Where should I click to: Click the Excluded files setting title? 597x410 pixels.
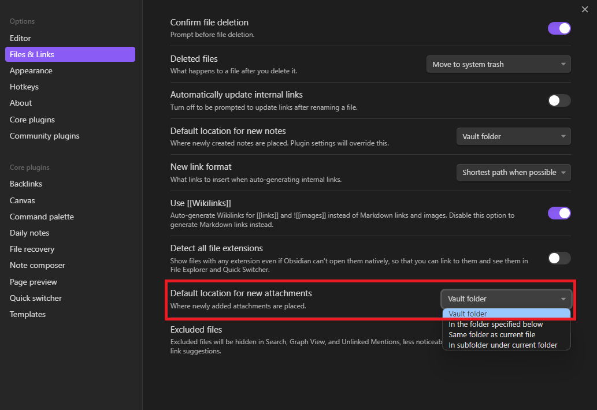tap(196, 330)
